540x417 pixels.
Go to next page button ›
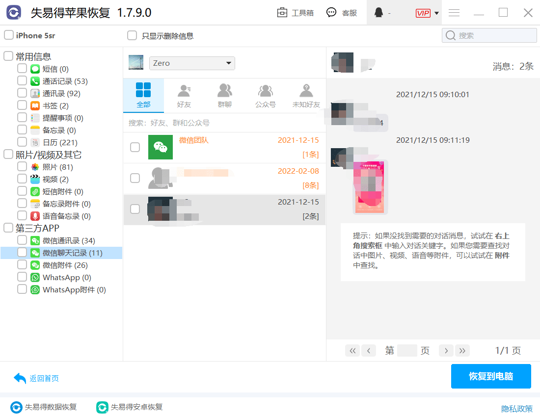[446, 351]
